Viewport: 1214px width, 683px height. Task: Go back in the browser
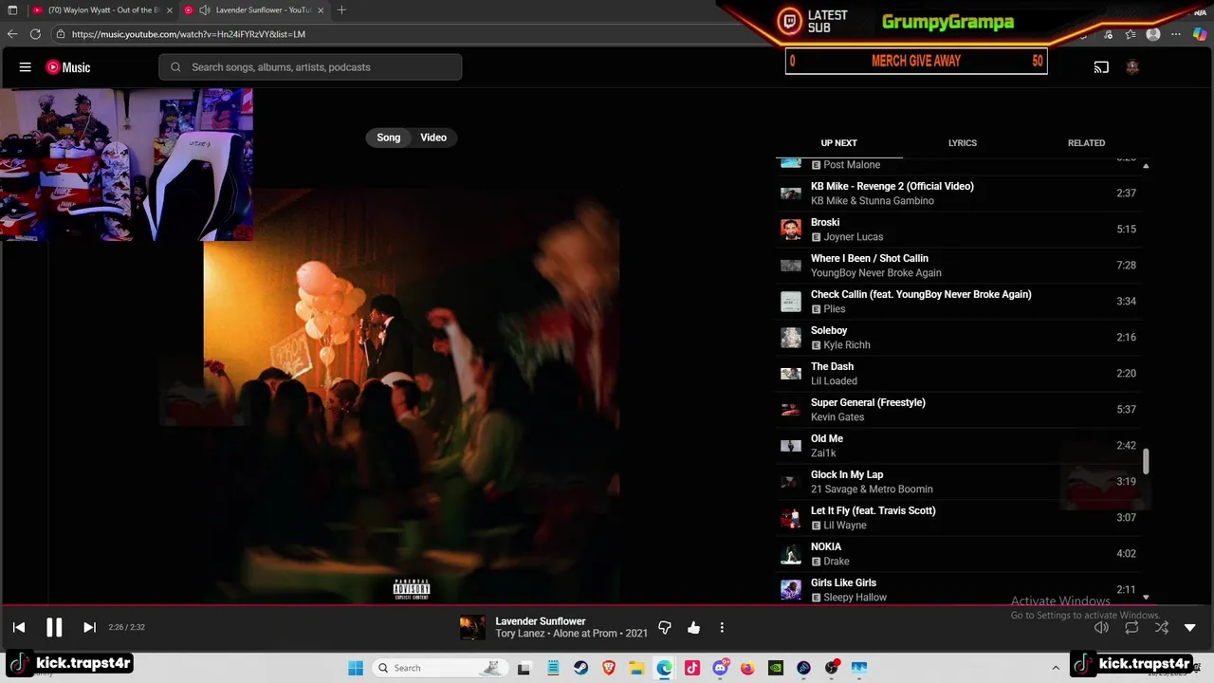[12, 34]
